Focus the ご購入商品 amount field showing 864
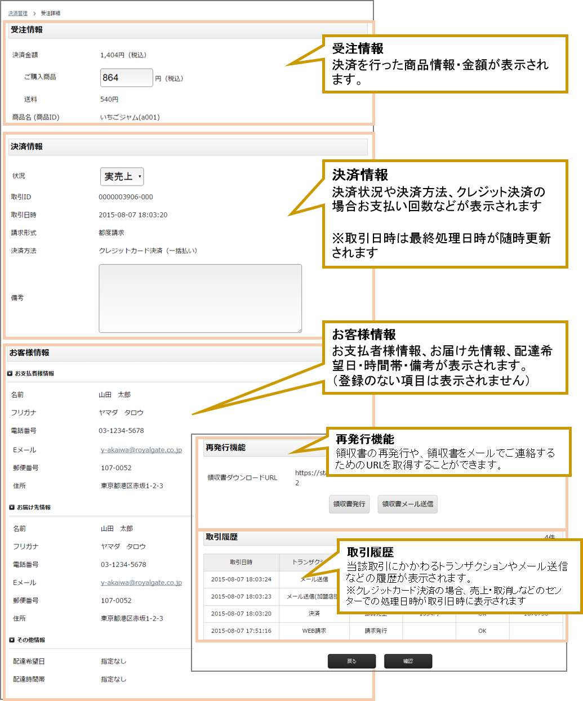The height and width of the screenshot is (701, 583). [126, 78]
